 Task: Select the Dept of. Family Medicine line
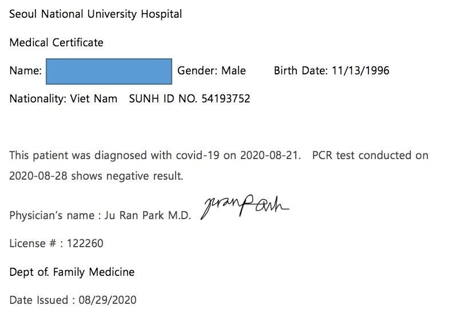72,272
